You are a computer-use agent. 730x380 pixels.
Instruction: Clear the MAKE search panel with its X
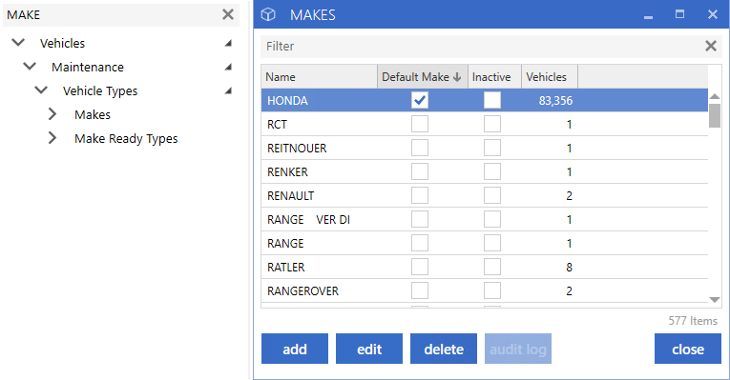click(228, 15)
